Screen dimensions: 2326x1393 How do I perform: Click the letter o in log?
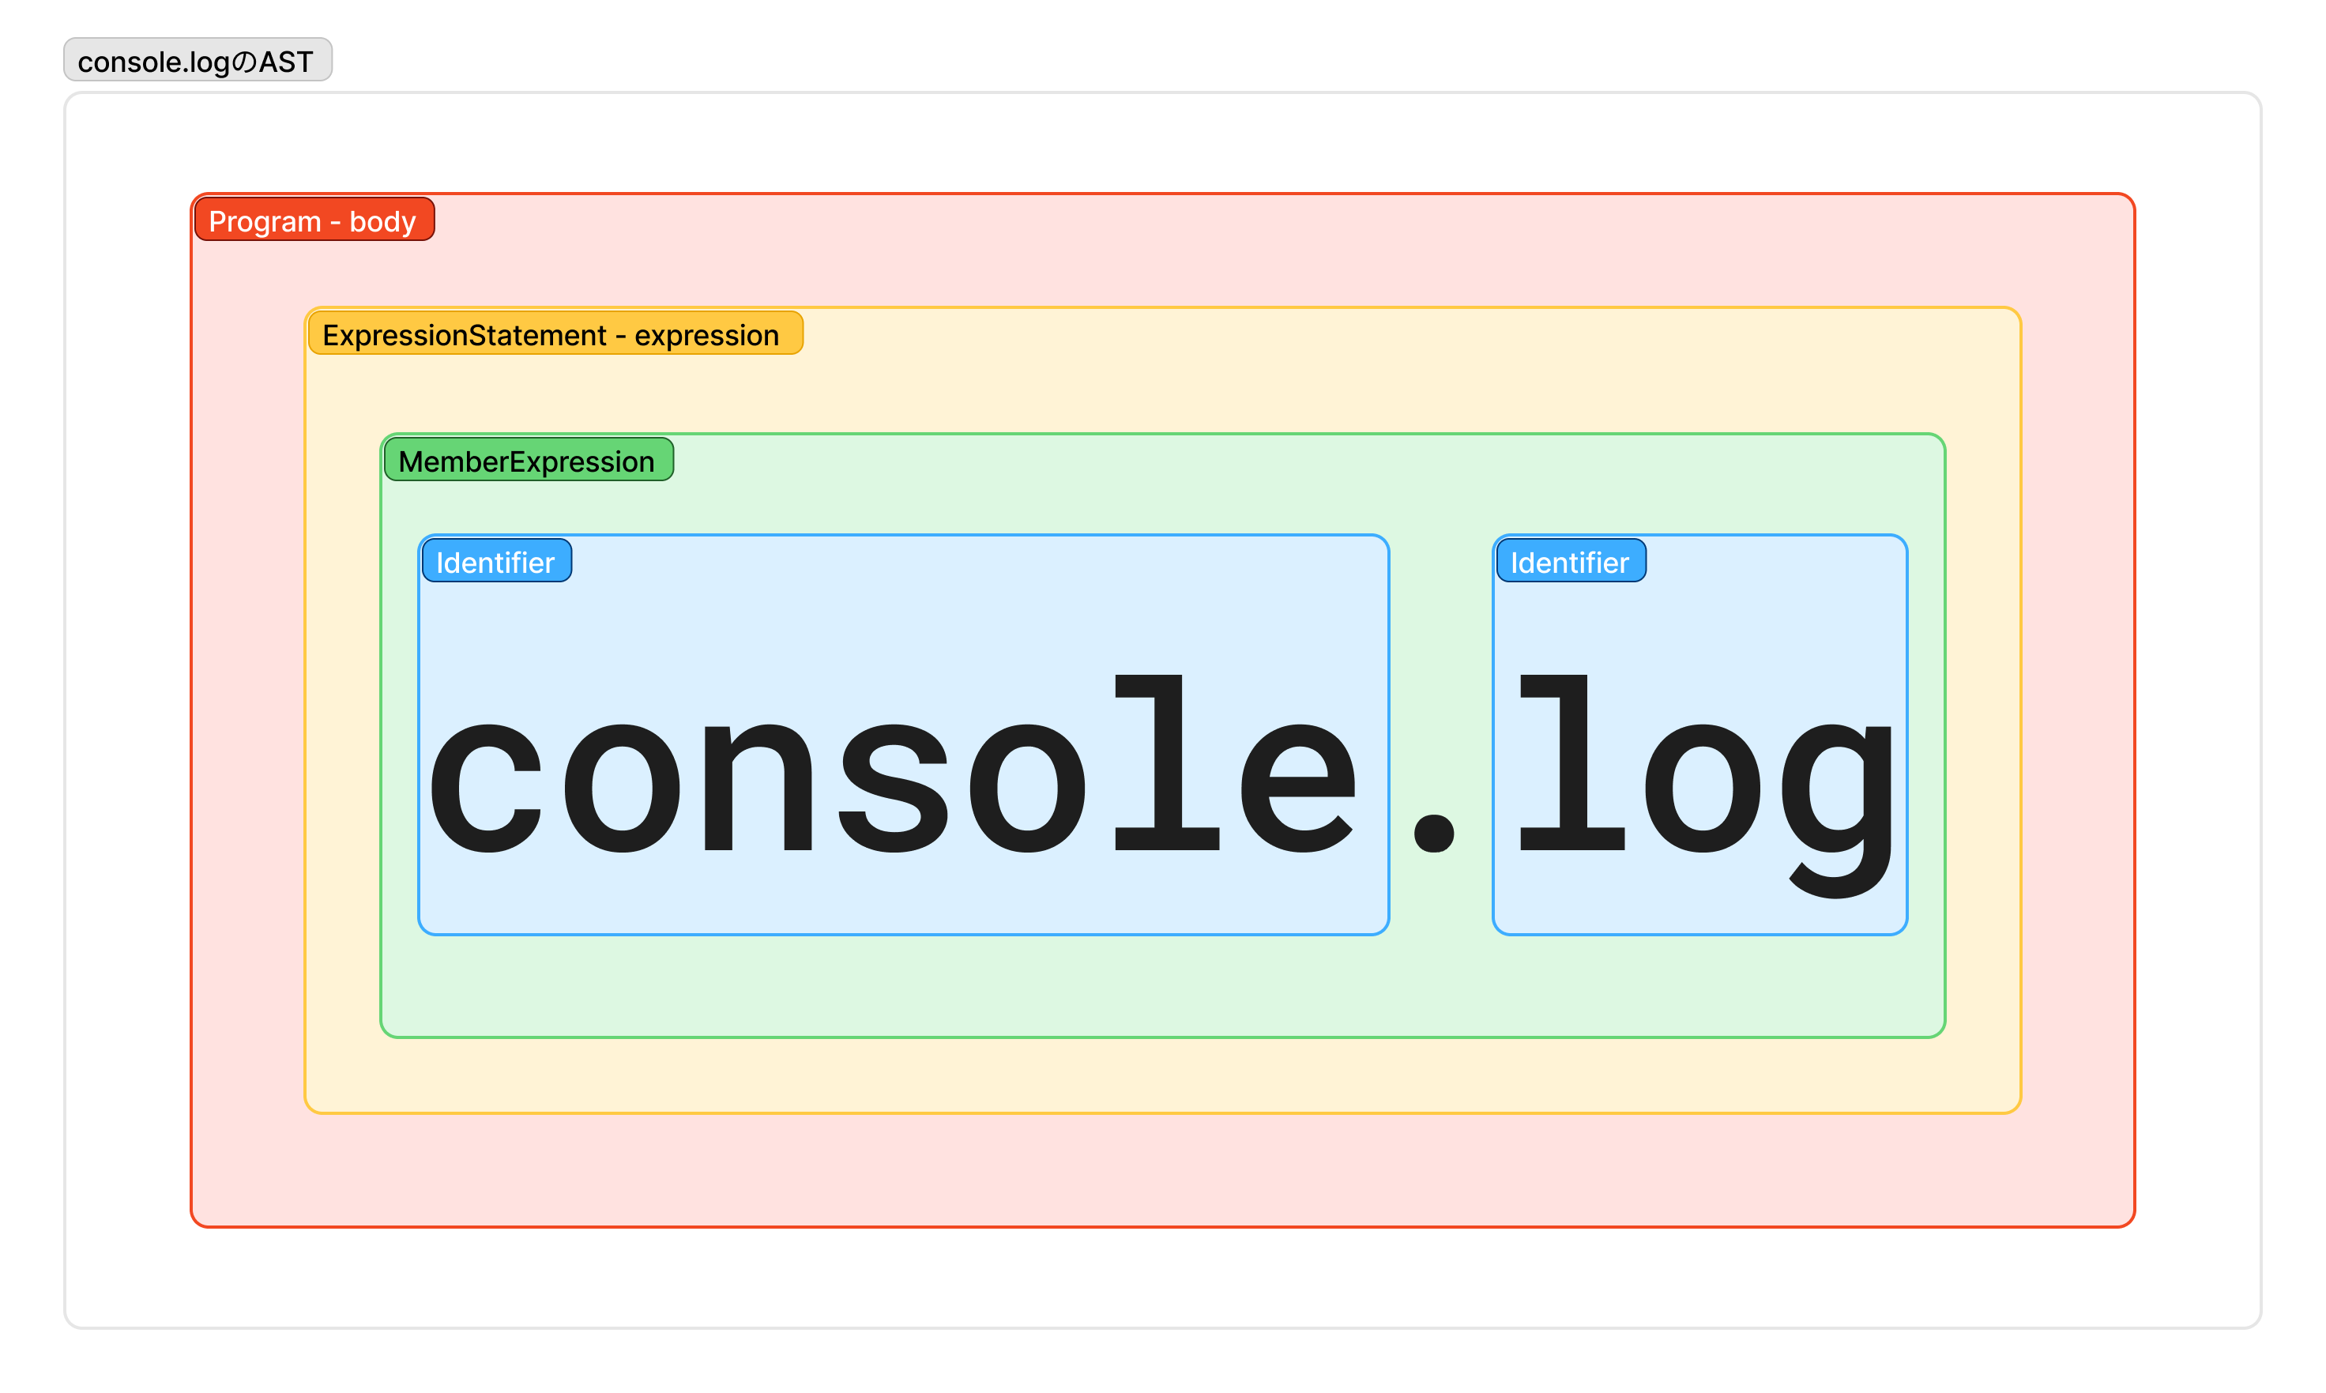pyautogui.click(x=1703, y=789)
